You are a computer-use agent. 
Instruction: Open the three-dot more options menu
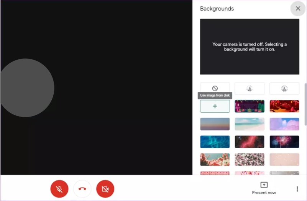297,189
